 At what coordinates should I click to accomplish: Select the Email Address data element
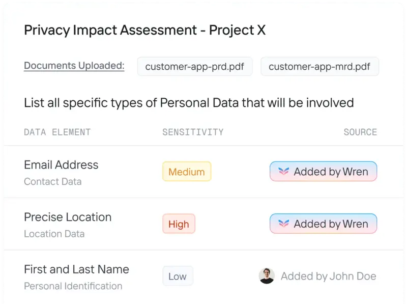pos(61,165)
